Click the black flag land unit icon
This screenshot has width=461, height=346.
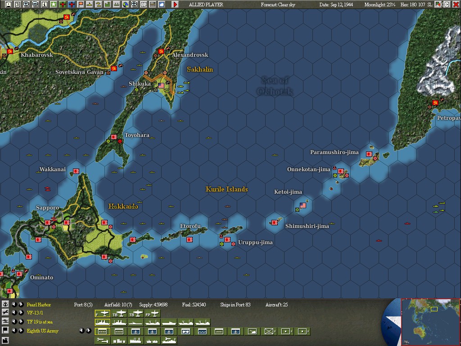[5, 330]
